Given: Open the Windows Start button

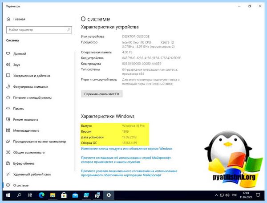Looking at the screenshot, I should point(8,195).
